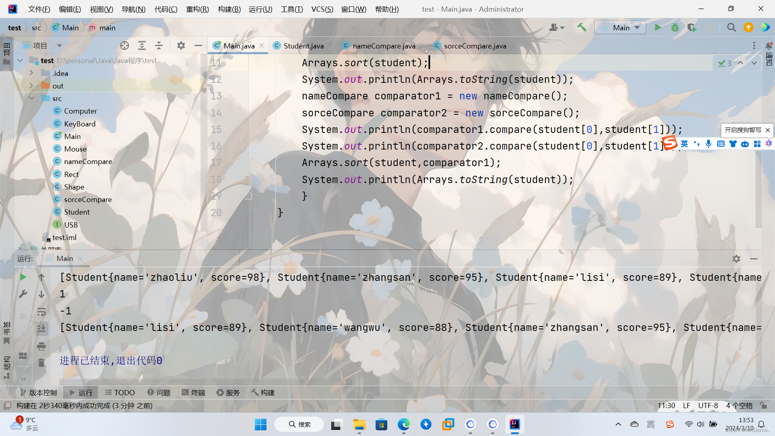Open the TODO tool window

click(120, 392)
